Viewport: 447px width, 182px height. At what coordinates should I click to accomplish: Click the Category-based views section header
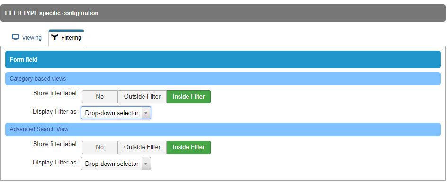pyautogui.click(x=223, y=79)
